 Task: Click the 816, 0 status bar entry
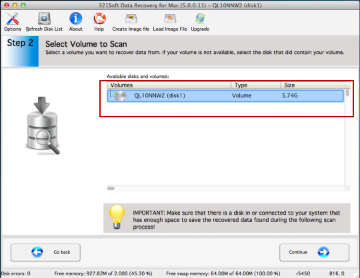click(x=337, y=273)
